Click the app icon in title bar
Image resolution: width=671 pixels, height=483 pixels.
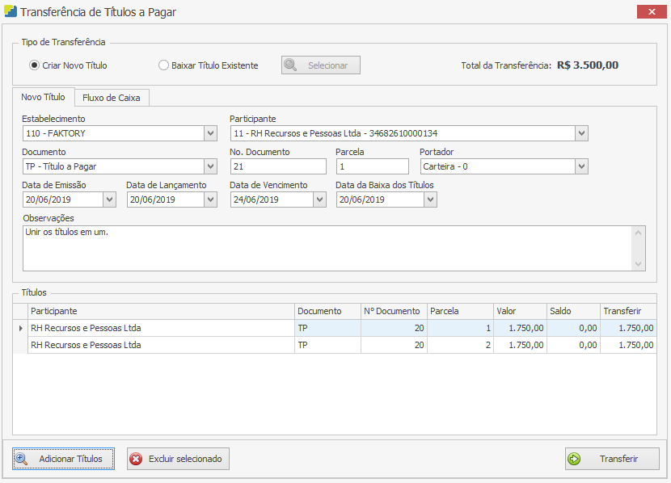pos(10,12)
